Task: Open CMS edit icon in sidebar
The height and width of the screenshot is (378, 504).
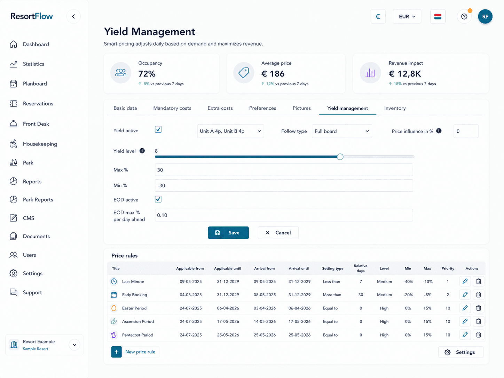Action: [x=14, y=218]
